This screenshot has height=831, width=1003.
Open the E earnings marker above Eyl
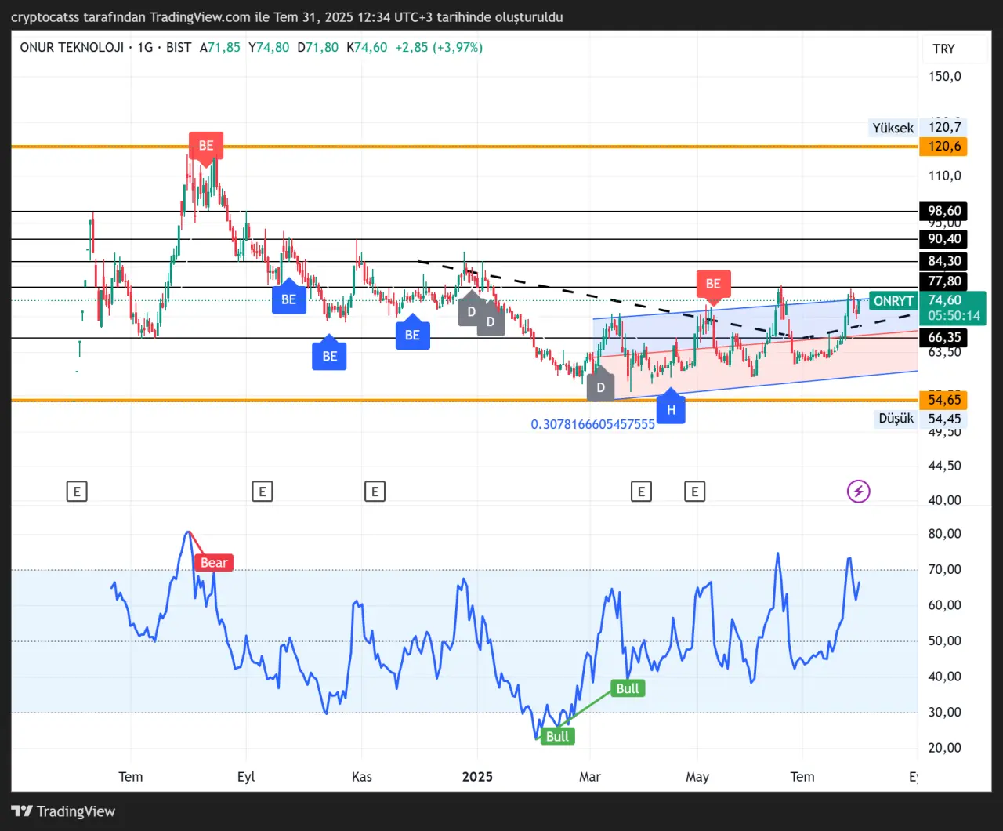[262, 492]
